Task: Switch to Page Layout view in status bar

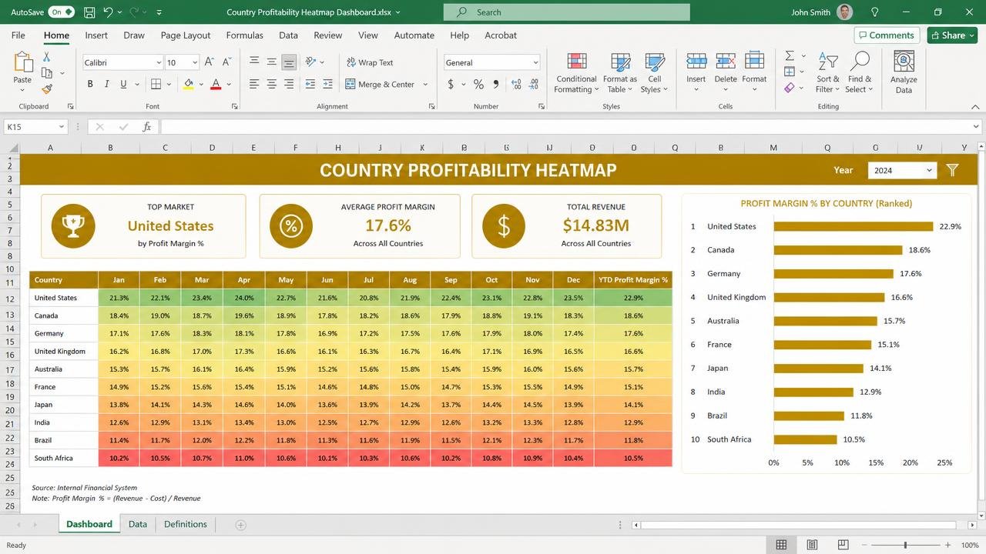Action: (x=812, y=545)
